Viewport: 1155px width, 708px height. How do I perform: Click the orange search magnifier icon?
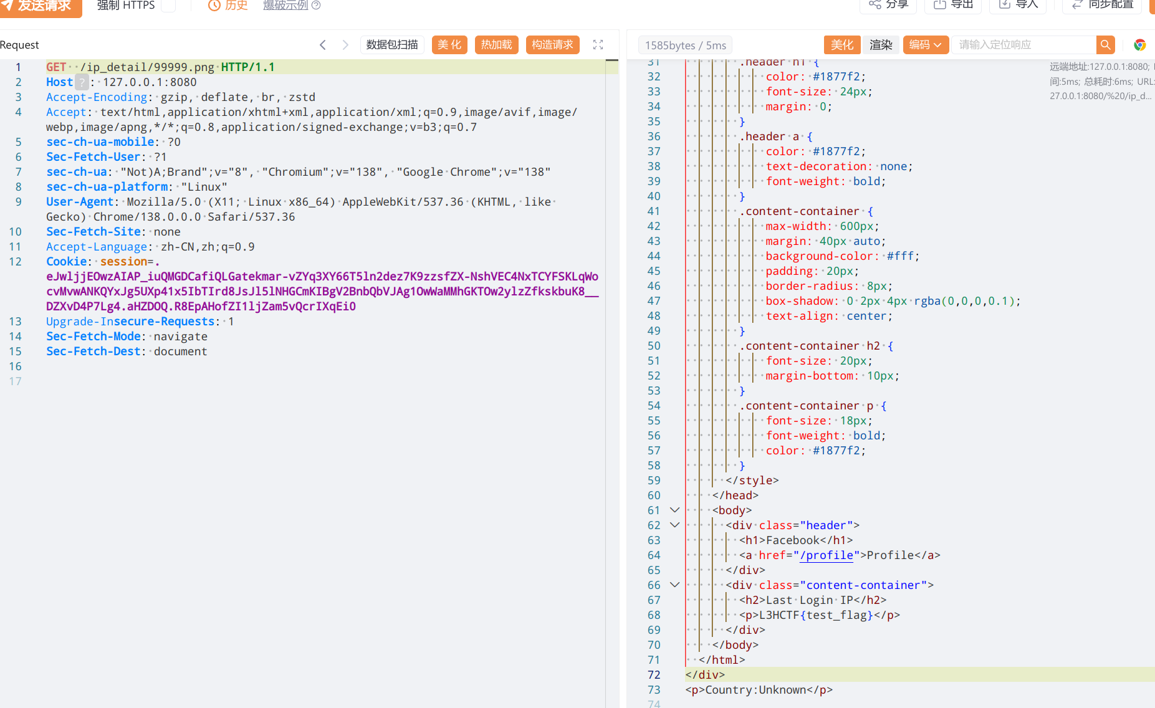point(1105,45)
